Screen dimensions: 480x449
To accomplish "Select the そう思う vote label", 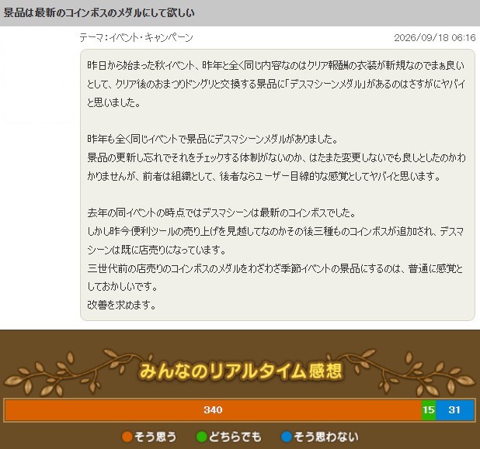I will [x=155, y=437].
